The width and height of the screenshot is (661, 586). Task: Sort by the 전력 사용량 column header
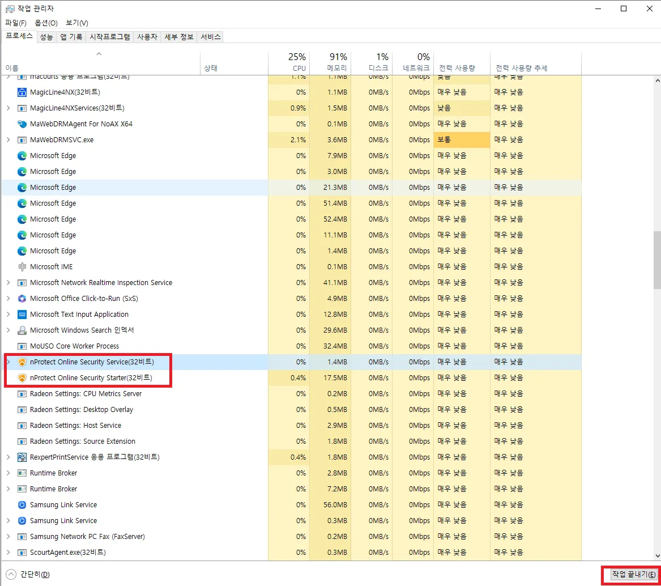(462, 62)
